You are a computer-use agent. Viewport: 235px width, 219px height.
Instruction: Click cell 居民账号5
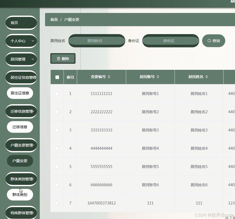point(150,167)
